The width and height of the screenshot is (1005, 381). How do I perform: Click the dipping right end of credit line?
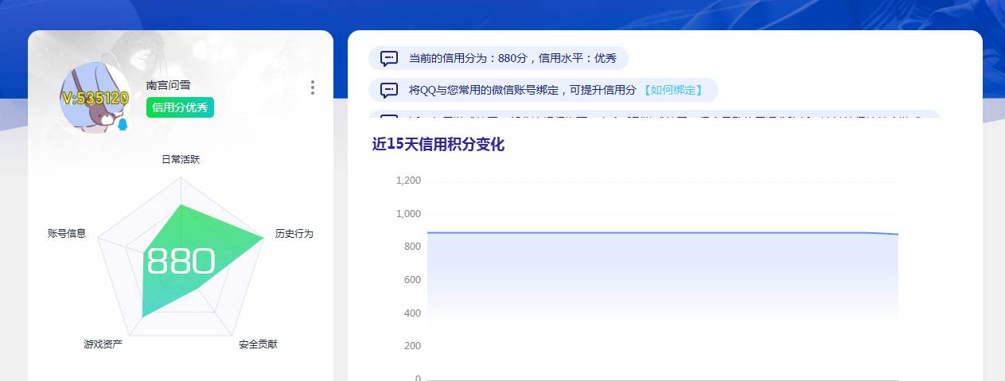894,234
